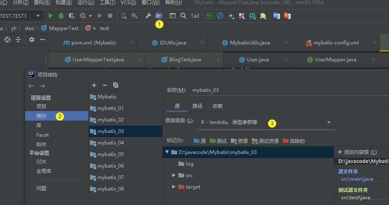Click 添加内容根 button
Viewport: 389px width, 205px height.
point(357,152)
